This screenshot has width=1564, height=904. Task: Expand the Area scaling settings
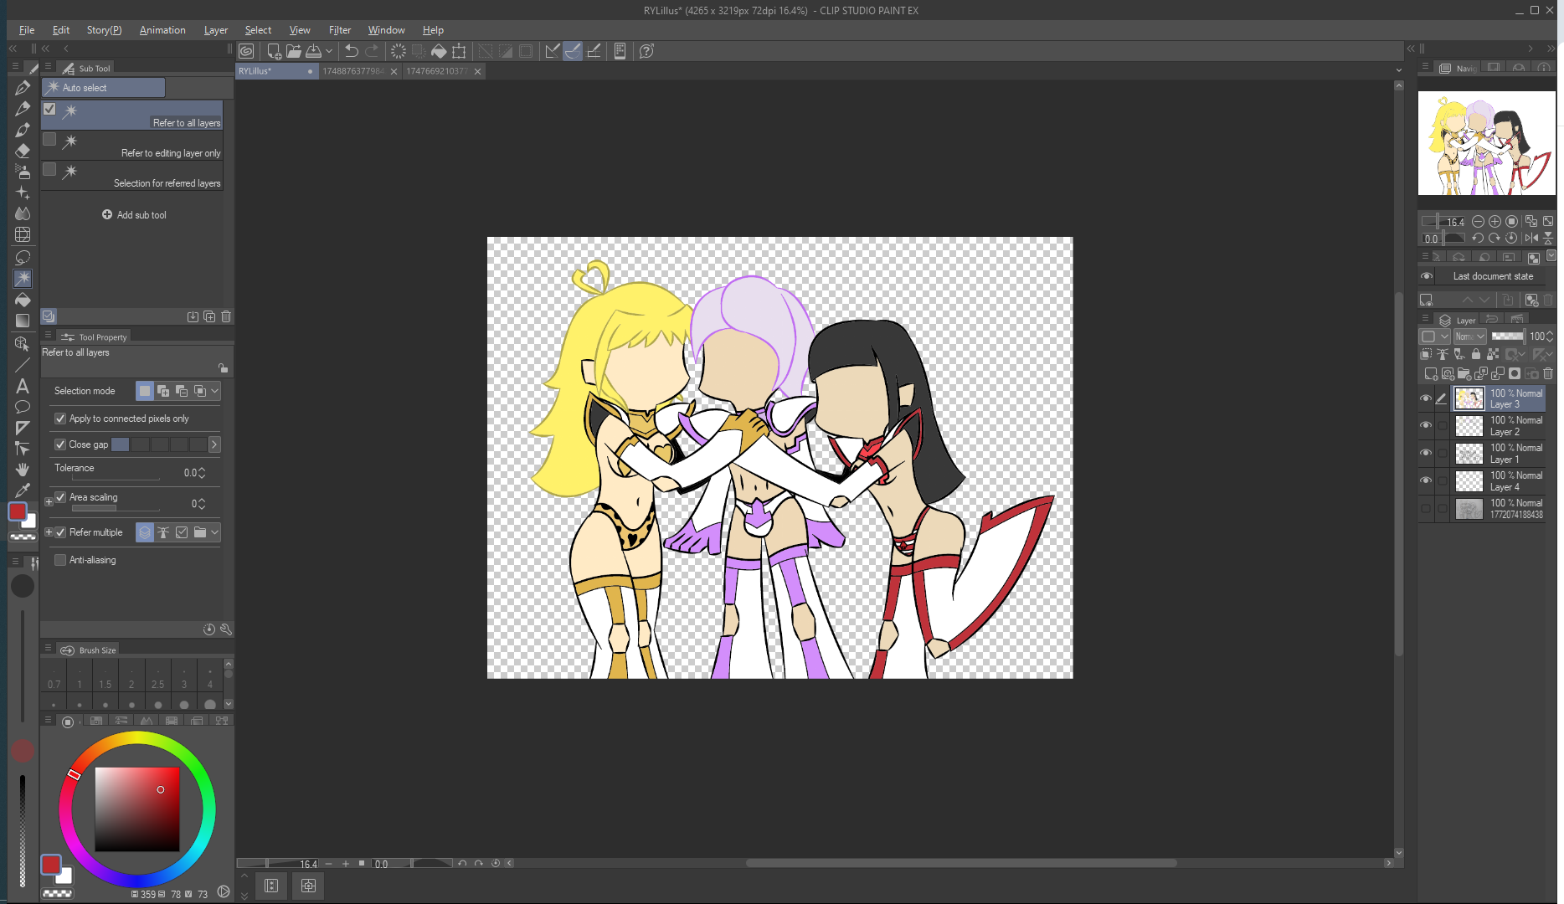pyautogui.click(x=49, y=502)
